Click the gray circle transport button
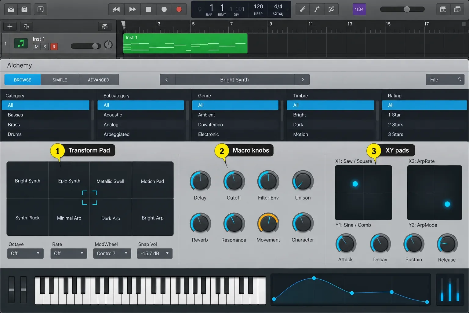This screenshot has width=469, height=313. [x=164, y=9]
